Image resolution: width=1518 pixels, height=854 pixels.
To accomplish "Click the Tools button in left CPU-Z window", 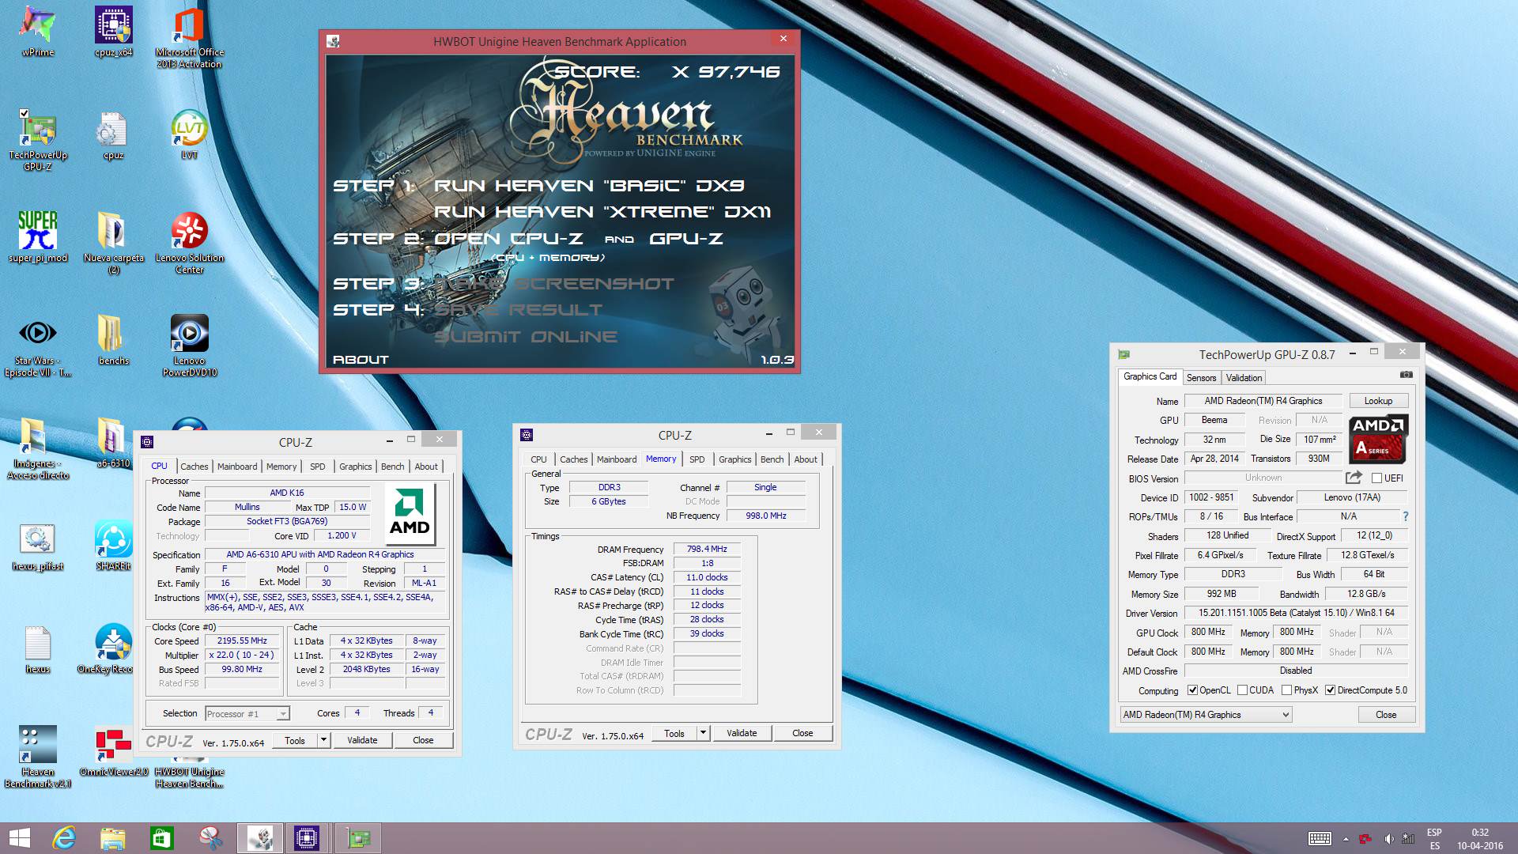I will click(x=295, y=740).
